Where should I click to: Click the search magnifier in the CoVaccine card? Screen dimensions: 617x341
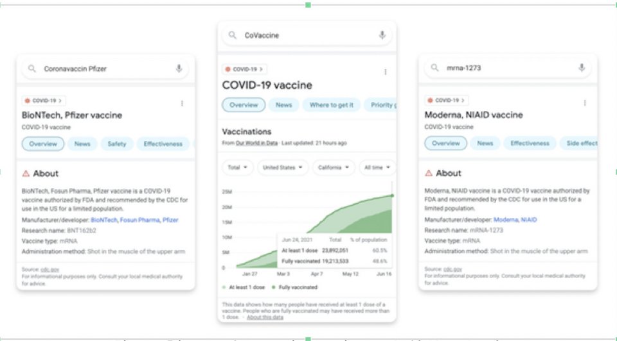pos(233,35)
